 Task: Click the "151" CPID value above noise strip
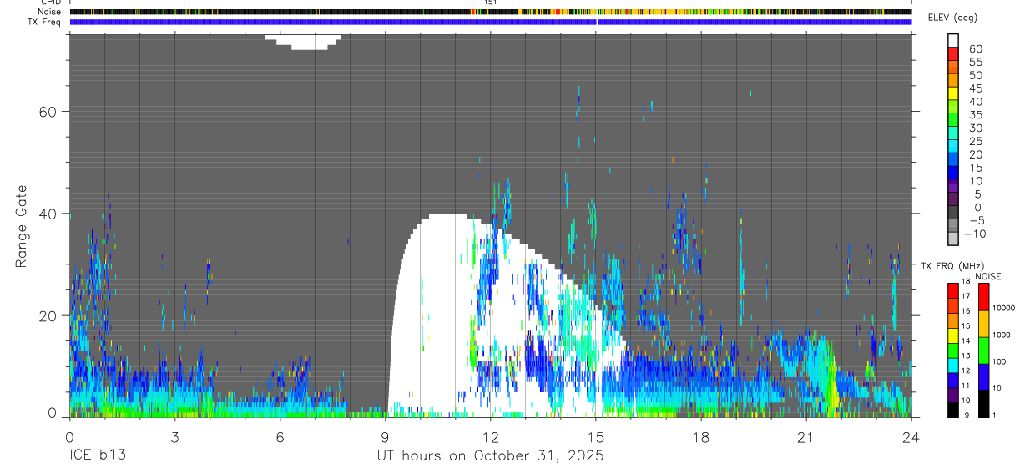(x=491, y=3)
